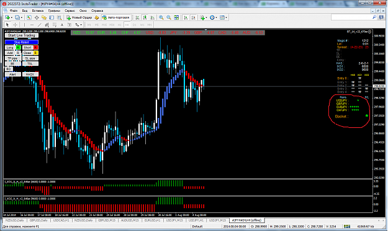Open the Графики menu
388x231 pixels.
(x=54, y=11)
